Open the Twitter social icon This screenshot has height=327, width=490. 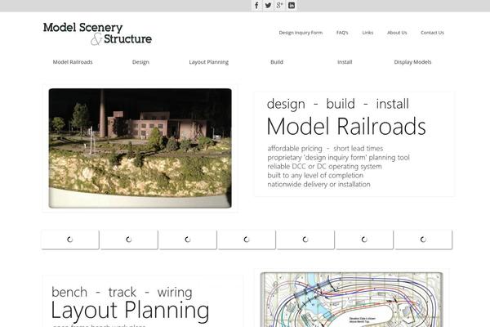click(x=268, y=6)
